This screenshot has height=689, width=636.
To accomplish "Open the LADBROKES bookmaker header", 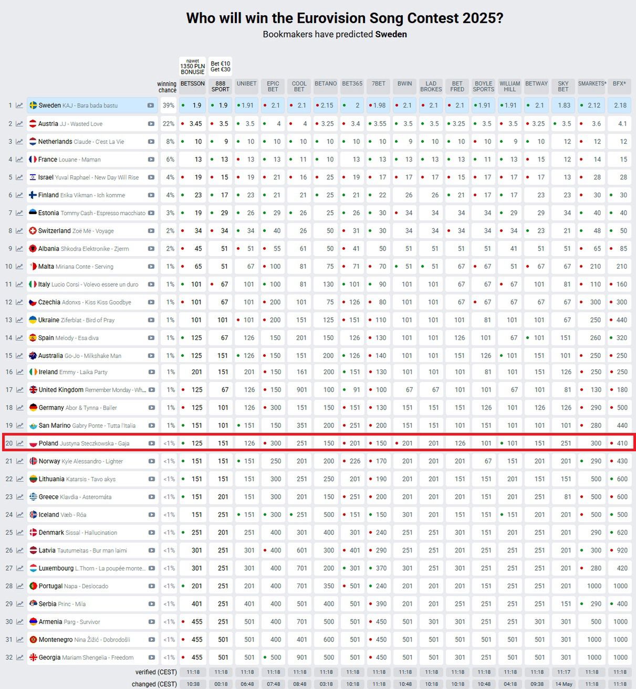I will click(431, 87).
